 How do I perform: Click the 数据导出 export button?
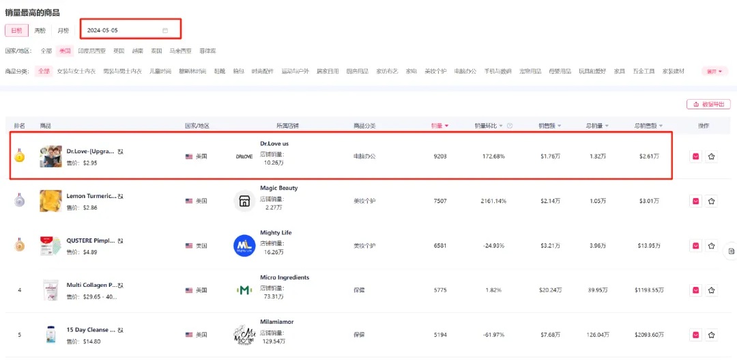708,105
